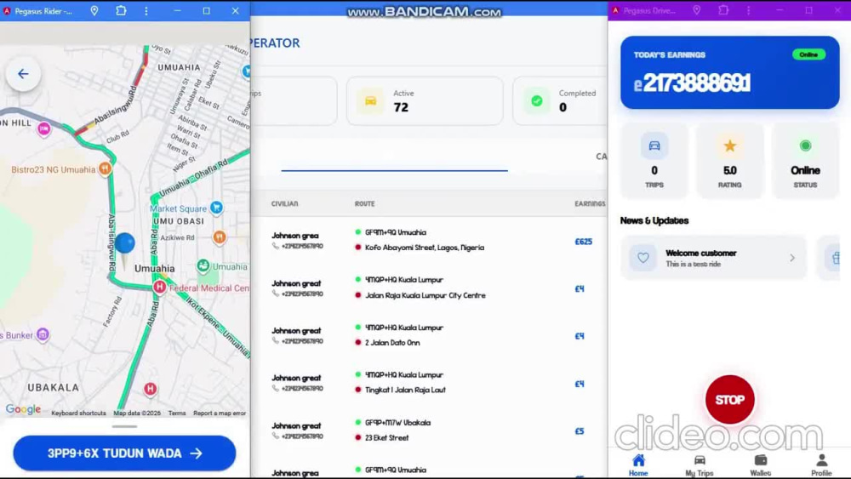Click the EARNINGS column header
Viewport: 851px width, 479px height.
point(590,204)
